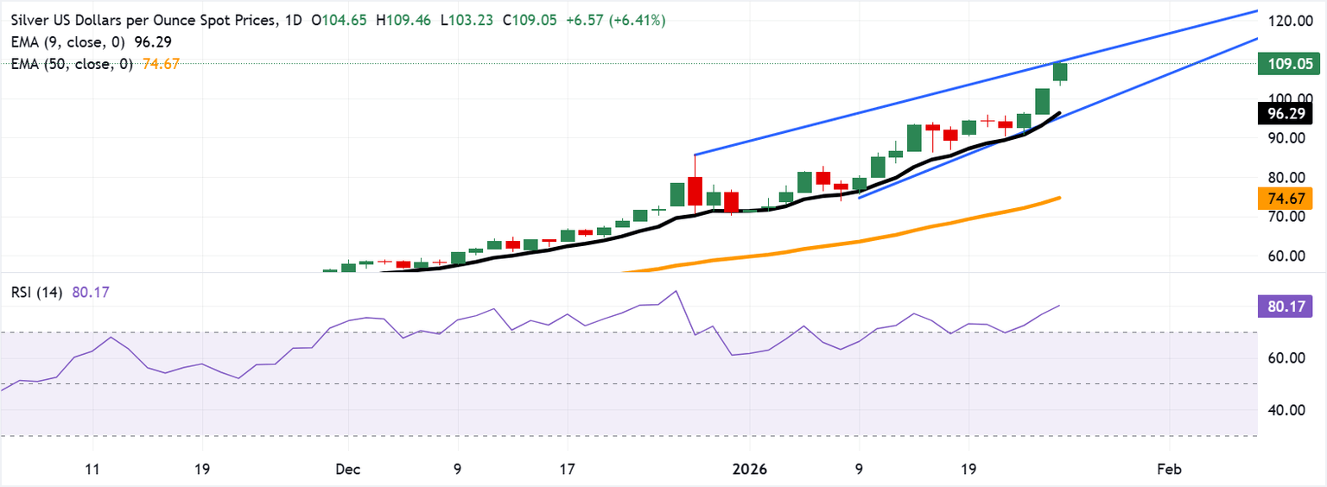
Task: Click the purple 80.17 RSI value tag
Action: pos(1287,305)
